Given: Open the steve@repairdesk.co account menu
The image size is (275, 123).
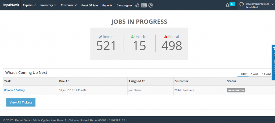Looking at the screenshot, I should point(257,4).
